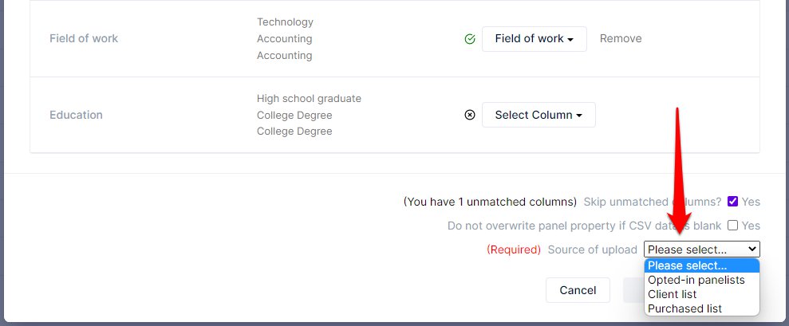Uncheck the Skip unmatched columns checkbox

(x=732, y=201)
